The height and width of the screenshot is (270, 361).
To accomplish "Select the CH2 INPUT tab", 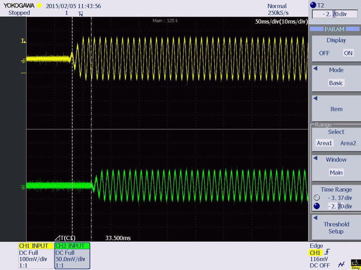I will [72, 246].
